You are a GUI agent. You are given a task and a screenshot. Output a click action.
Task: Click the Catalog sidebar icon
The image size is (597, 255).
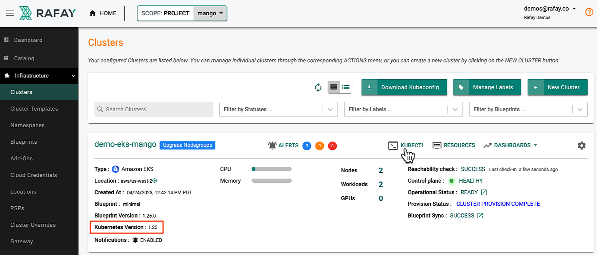click(6, 58)
